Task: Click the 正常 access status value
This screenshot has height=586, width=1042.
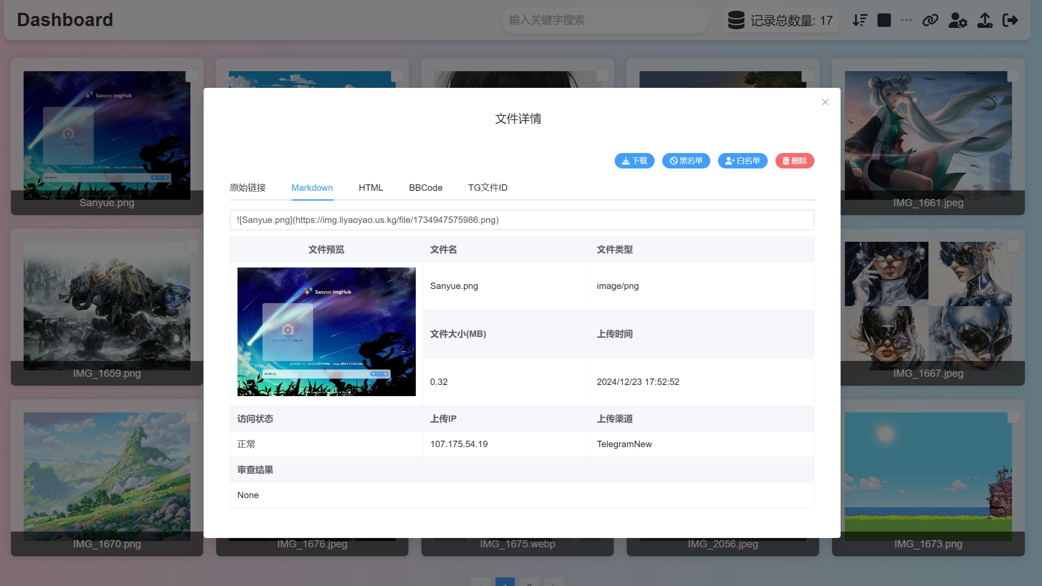Action: click(246, 444)
